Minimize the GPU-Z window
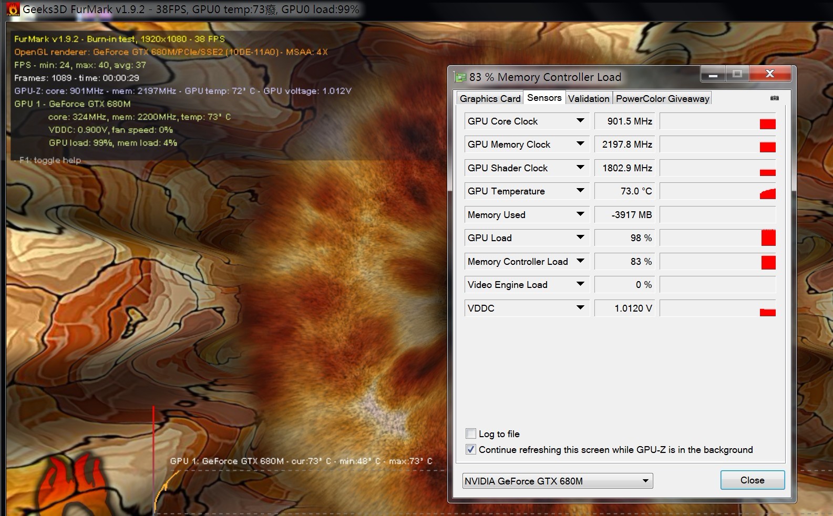The height and width of the screenshot is (516, 833). coord(713,74)
